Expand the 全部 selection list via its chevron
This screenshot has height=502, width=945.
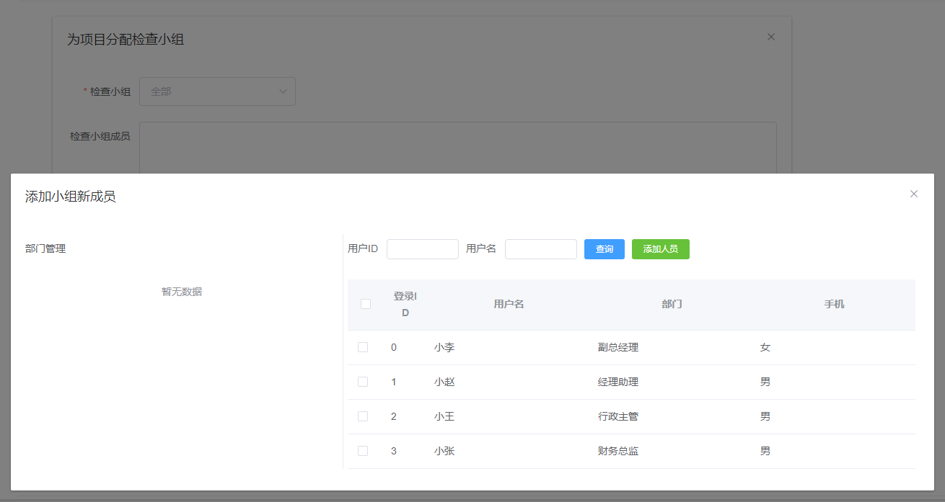(x=283, y=91)
